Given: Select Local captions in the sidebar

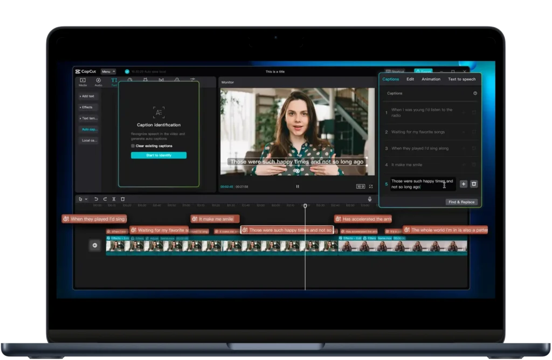Looking at the screenshot, I should coord(89,141).
